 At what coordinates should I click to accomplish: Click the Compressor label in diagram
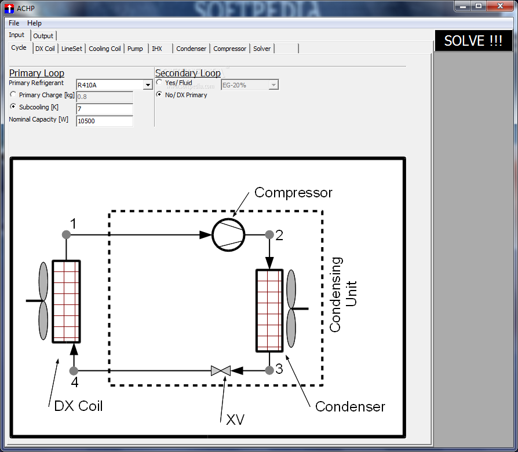(x=293, y=193)
